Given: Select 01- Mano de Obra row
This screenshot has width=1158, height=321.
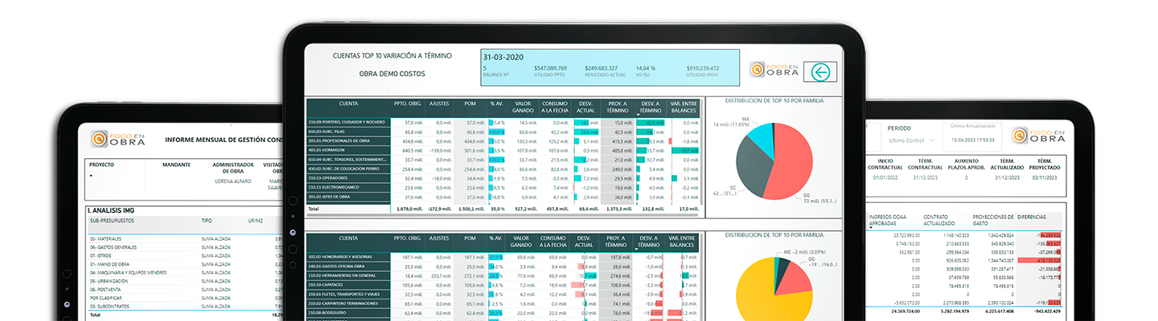Looking at the screenshot, I should [x=185, y=264].
